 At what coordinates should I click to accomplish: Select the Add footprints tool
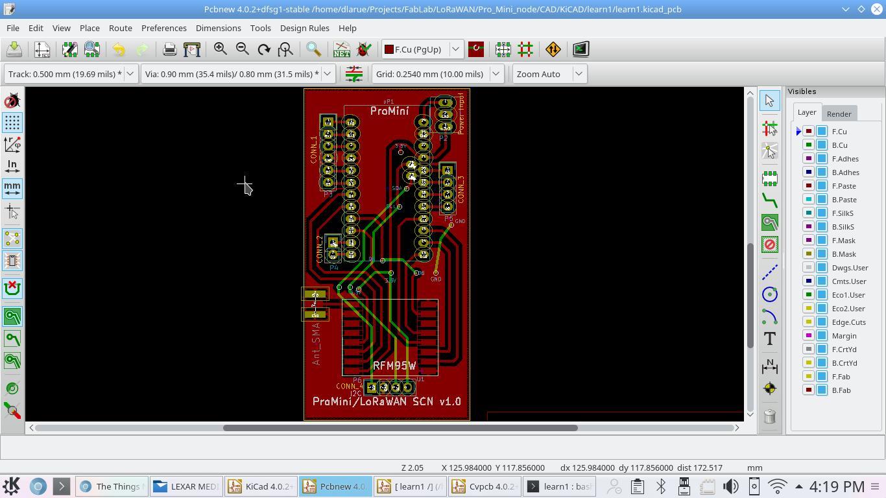770,178
